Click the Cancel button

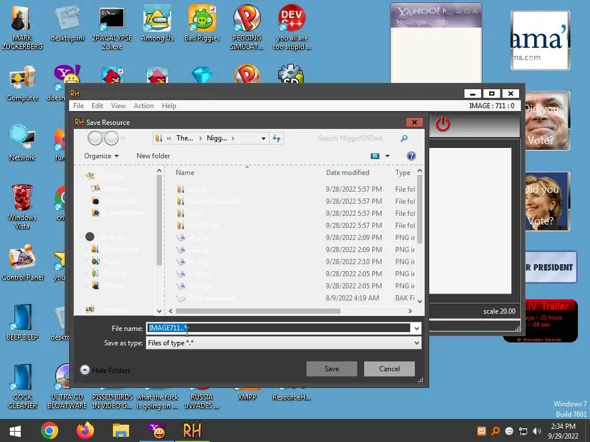coord(389,369)
